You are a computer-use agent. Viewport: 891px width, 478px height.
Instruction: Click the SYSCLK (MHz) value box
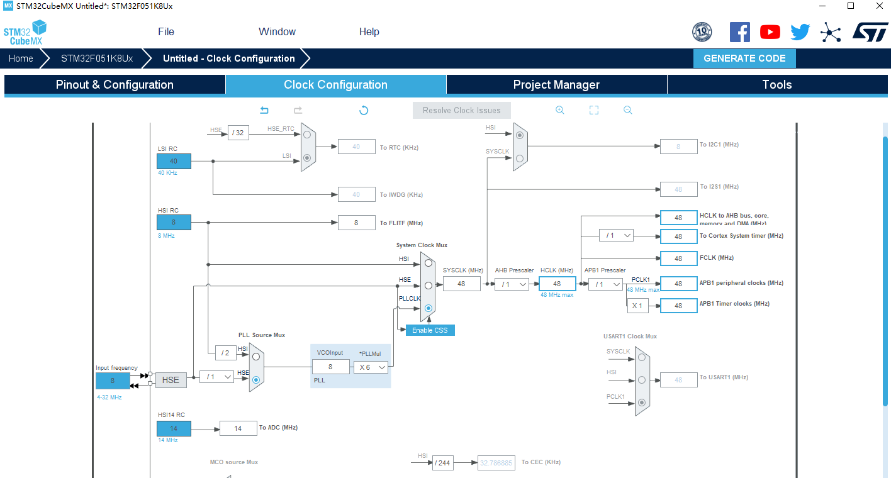pos(461,284)
